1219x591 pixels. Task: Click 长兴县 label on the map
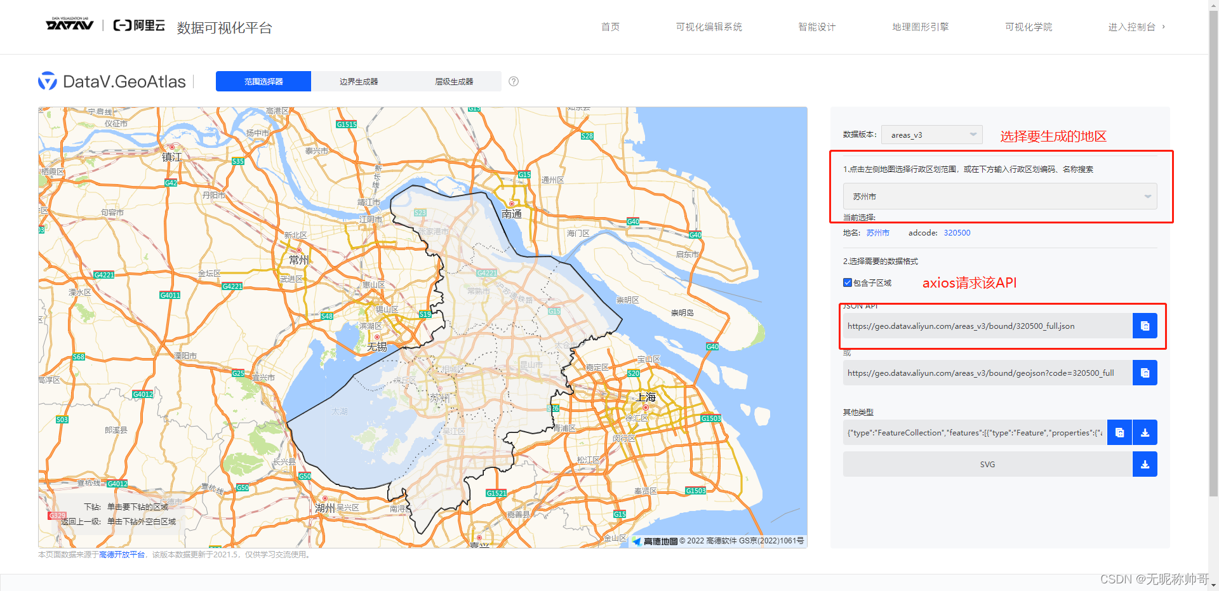(284, 462)
